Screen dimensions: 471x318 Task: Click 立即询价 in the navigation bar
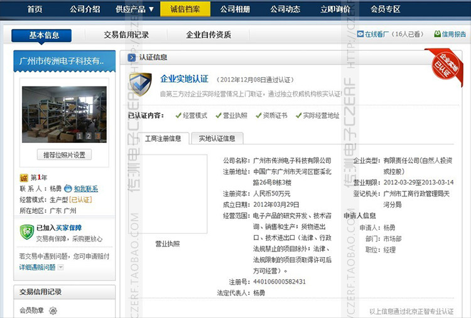pos(335,9)
